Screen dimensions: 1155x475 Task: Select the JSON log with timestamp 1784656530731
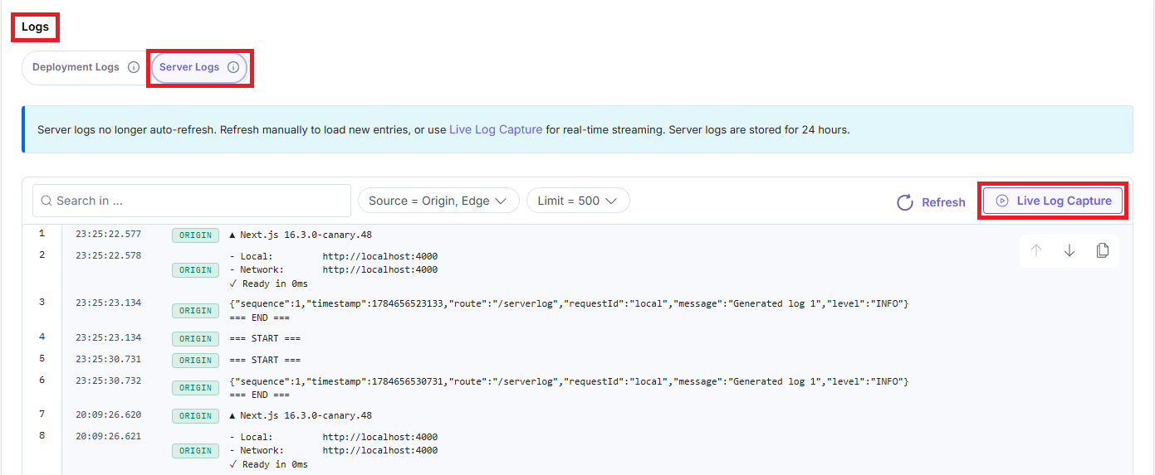569,381
